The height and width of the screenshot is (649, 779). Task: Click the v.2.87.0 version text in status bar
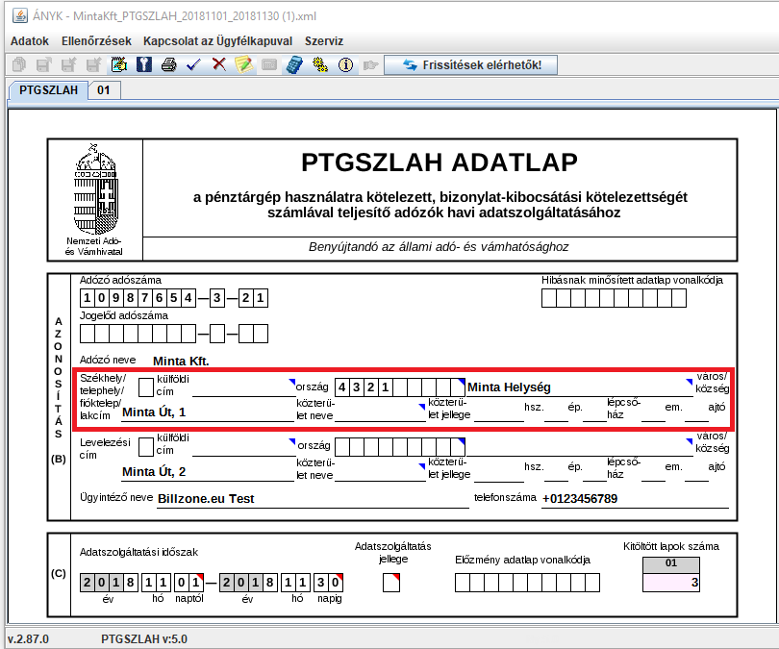28,639
